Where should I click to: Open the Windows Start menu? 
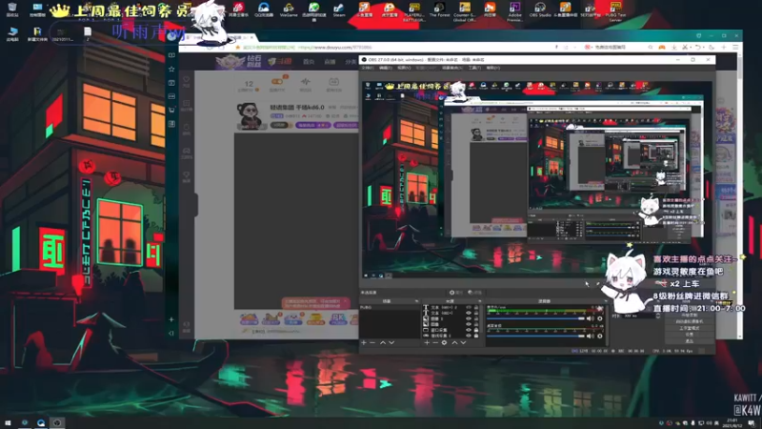point(8,422)
